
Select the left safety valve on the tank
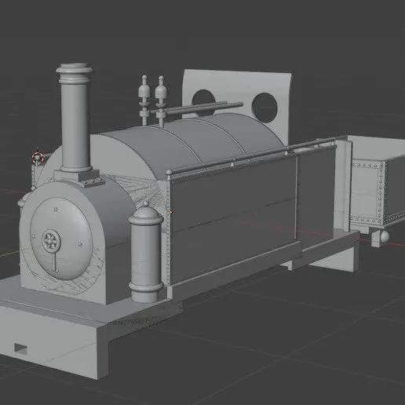144,100
